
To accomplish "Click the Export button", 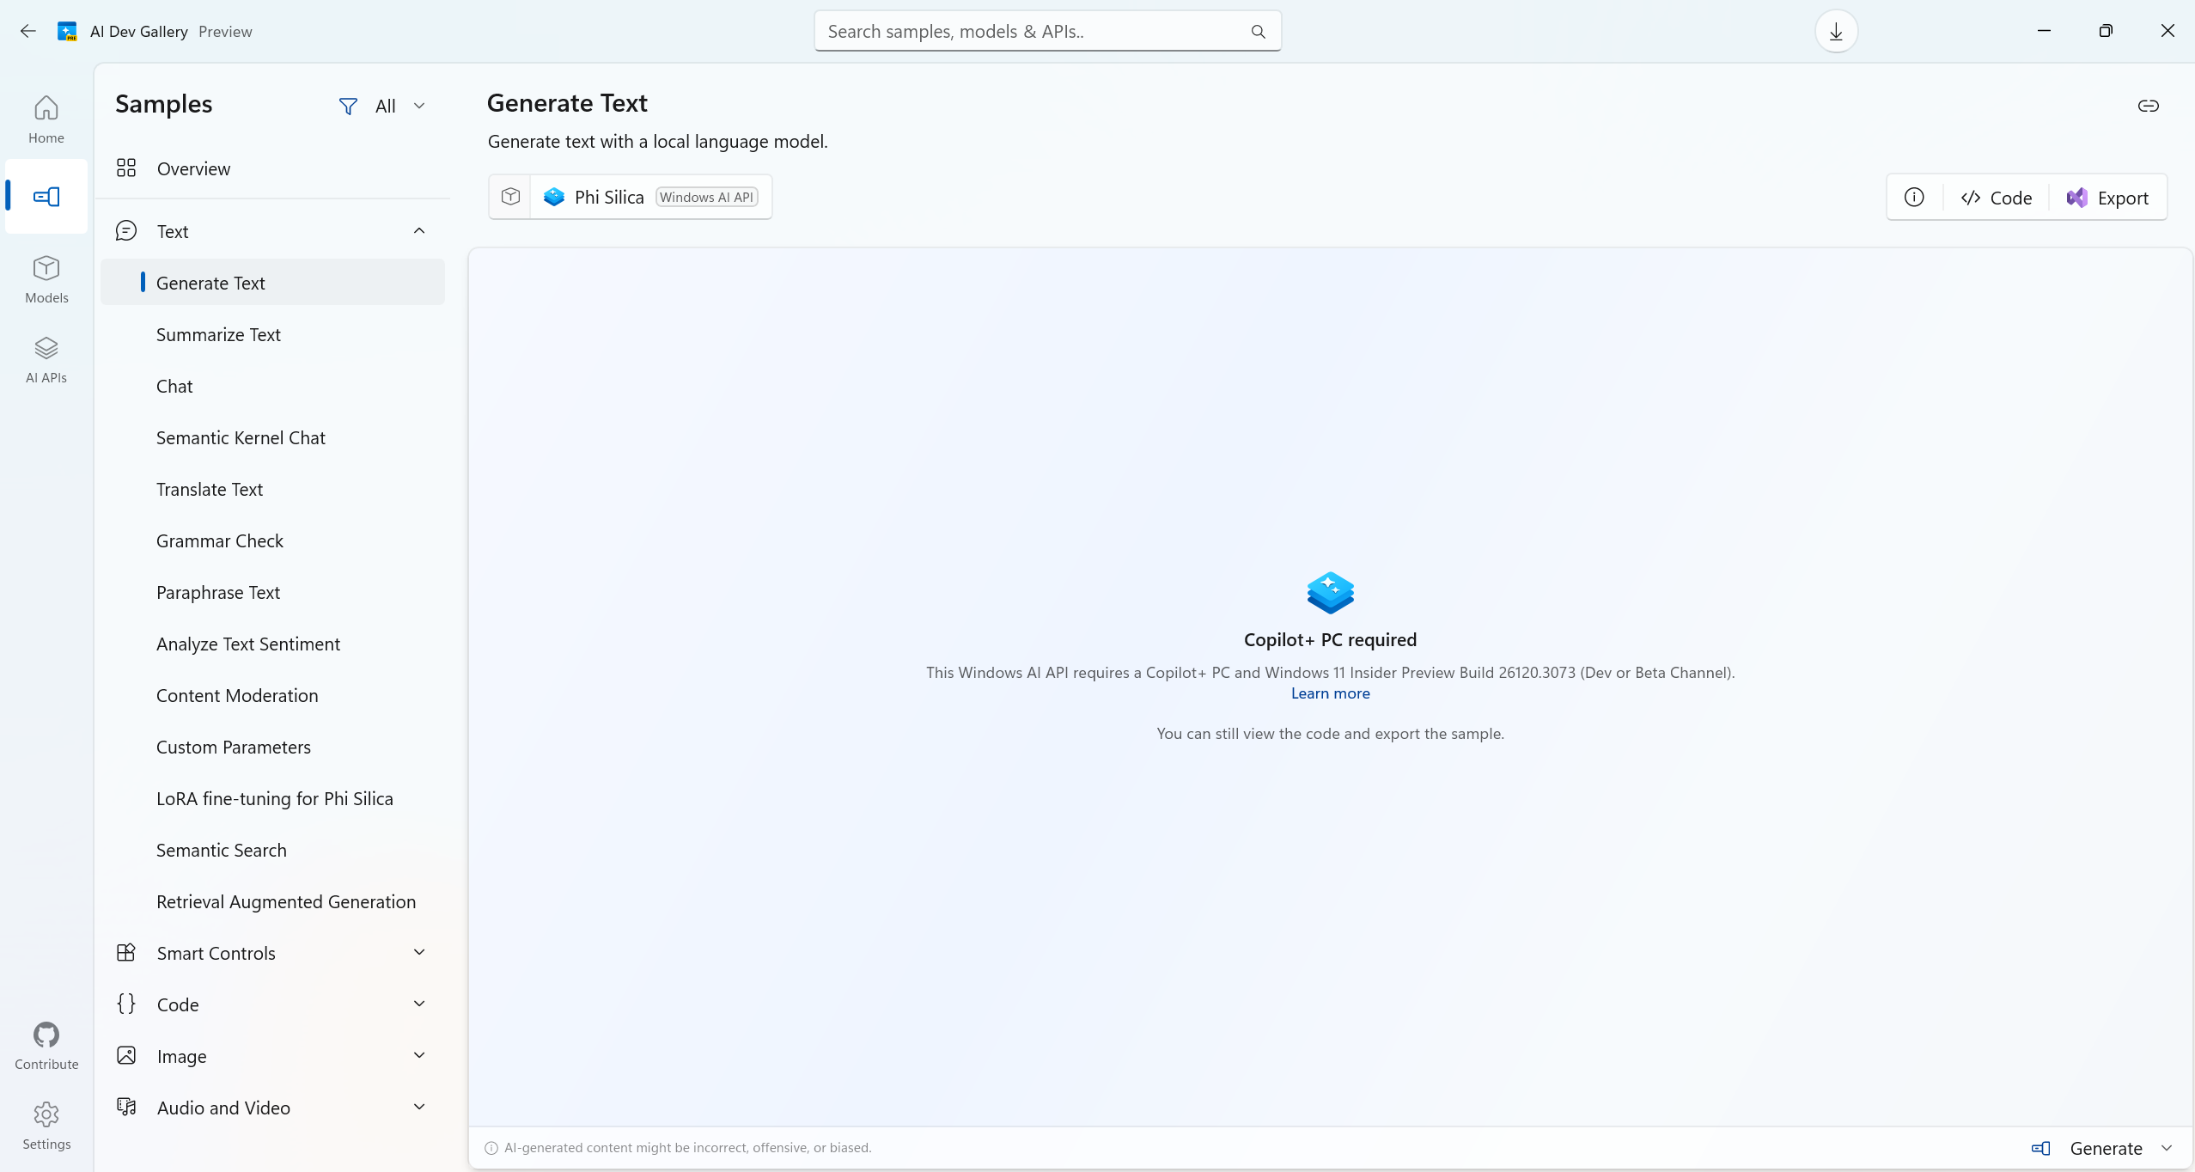I will coord(2107,198).
